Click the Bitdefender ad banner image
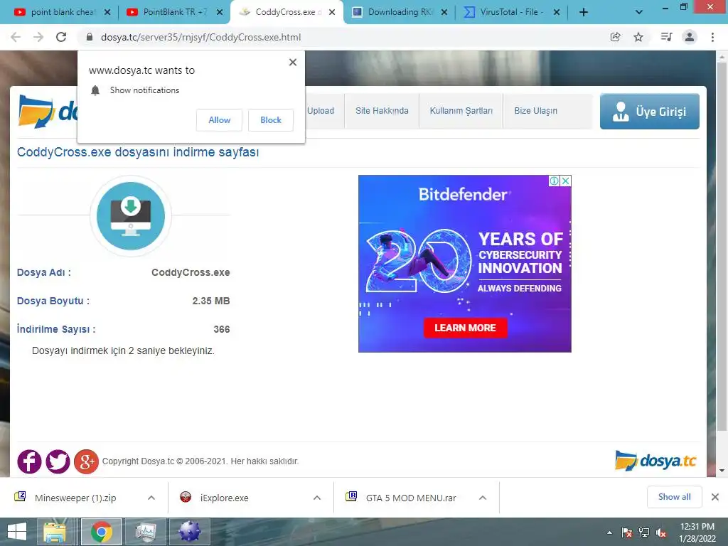 [465, 264]
